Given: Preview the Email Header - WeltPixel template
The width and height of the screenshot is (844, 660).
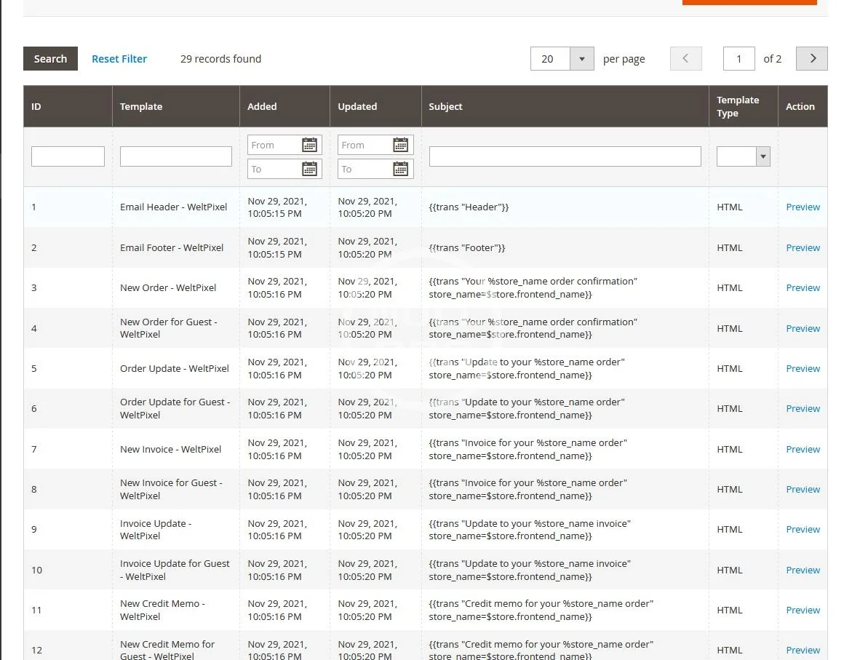Looking at the screenshot, I should 803,207.
